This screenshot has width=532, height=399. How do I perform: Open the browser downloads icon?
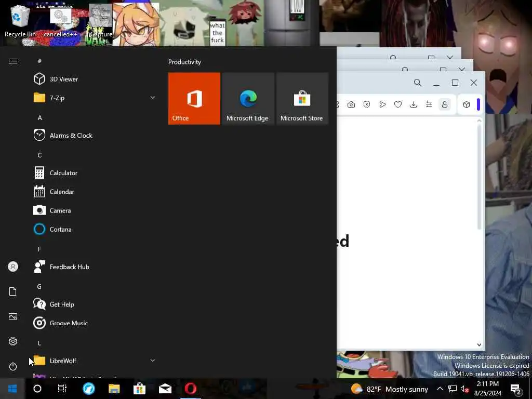point(414,104)
